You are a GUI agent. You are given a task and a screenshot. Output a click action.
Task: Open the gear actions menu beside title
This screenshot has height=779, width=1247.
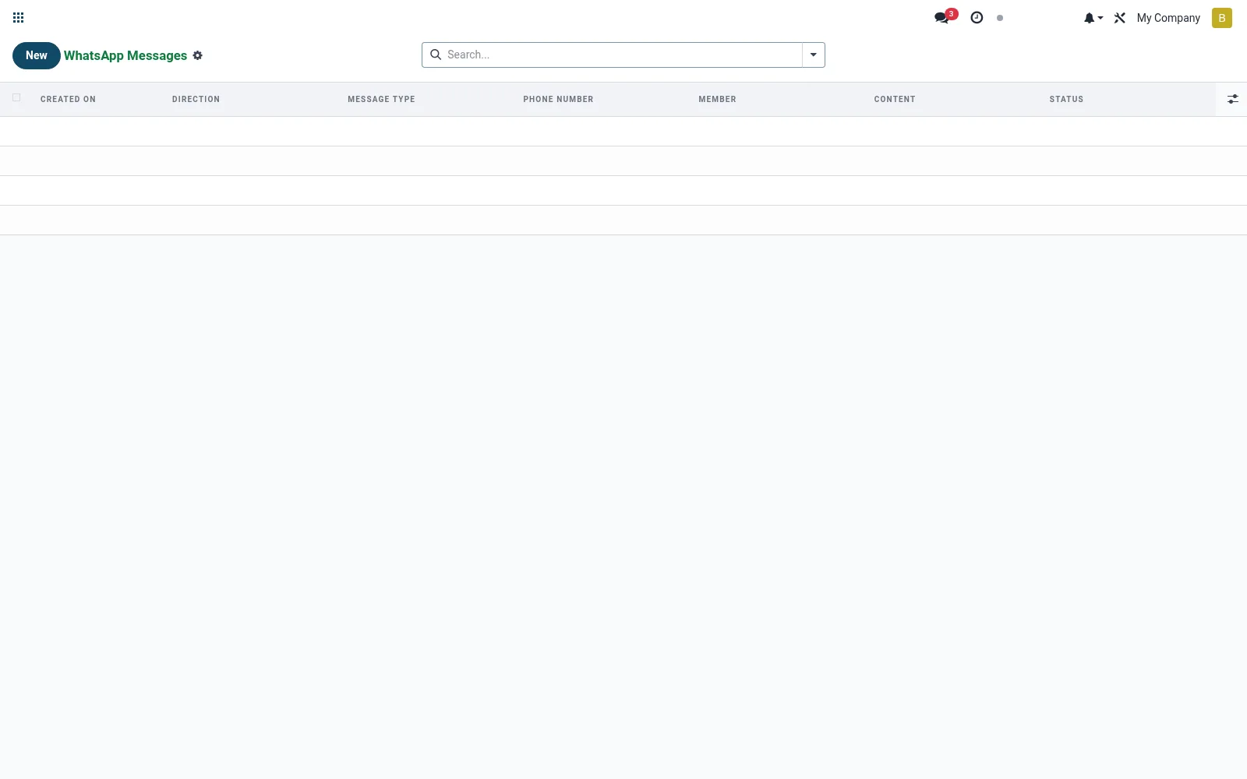click(198, 55)
